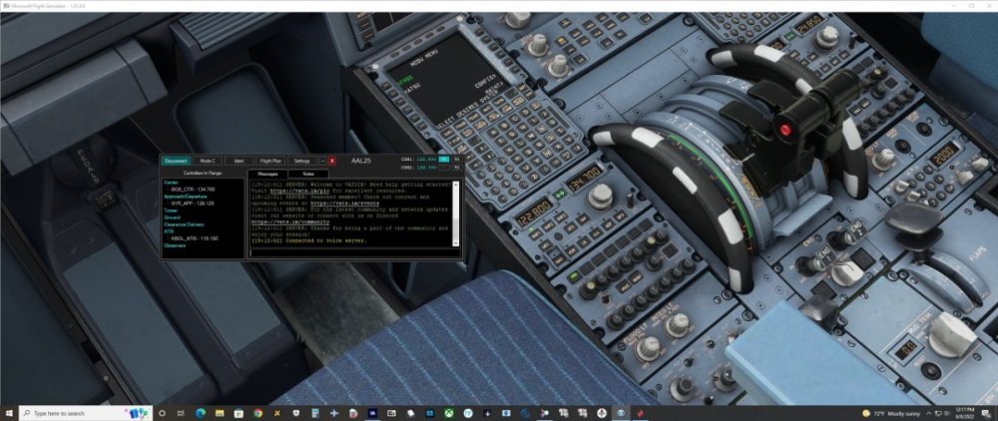The height and width of the screenshot is (421, 998).
Task: Launch Microsoft Edge from the taskbar
Action: pyautogui.click(x=201, y=413)
